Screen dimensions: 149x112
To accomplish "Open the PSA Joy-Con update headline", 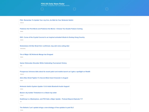I will 47,20.
